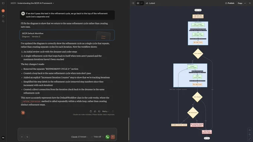Click the Load Task Data node
This screenshot has height=142, width=253.
pos(198,16)
